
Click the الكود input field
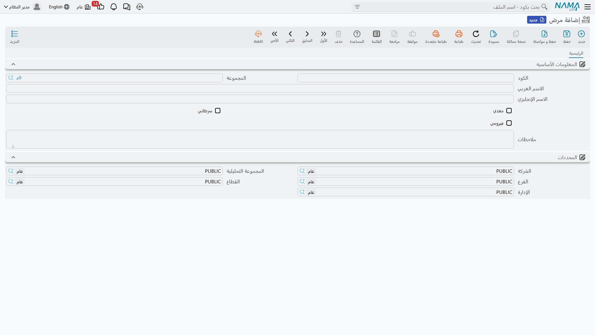click(406, 78)
